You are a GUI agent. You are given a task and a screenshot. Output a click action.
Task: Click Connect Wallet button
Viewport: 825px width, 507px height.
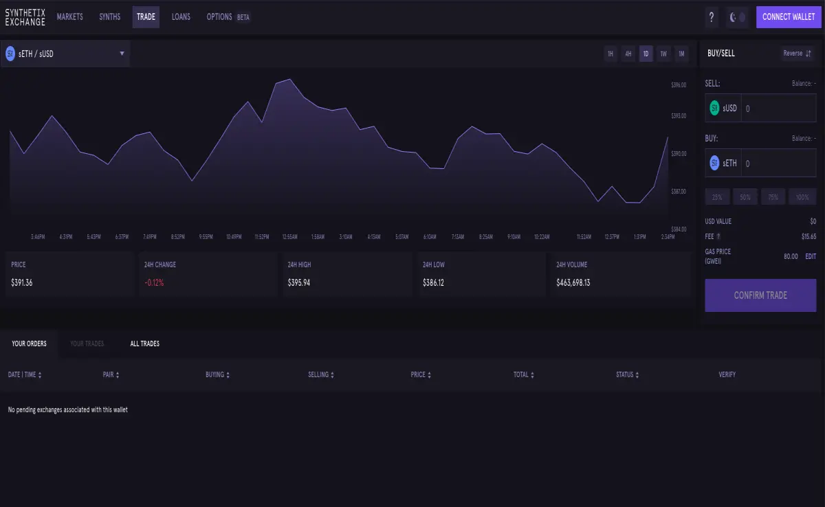[789, 17]
